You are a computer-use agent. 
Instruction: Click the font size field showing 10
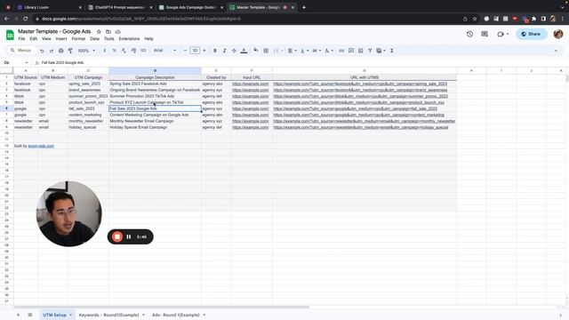click(x=195, y=51)
